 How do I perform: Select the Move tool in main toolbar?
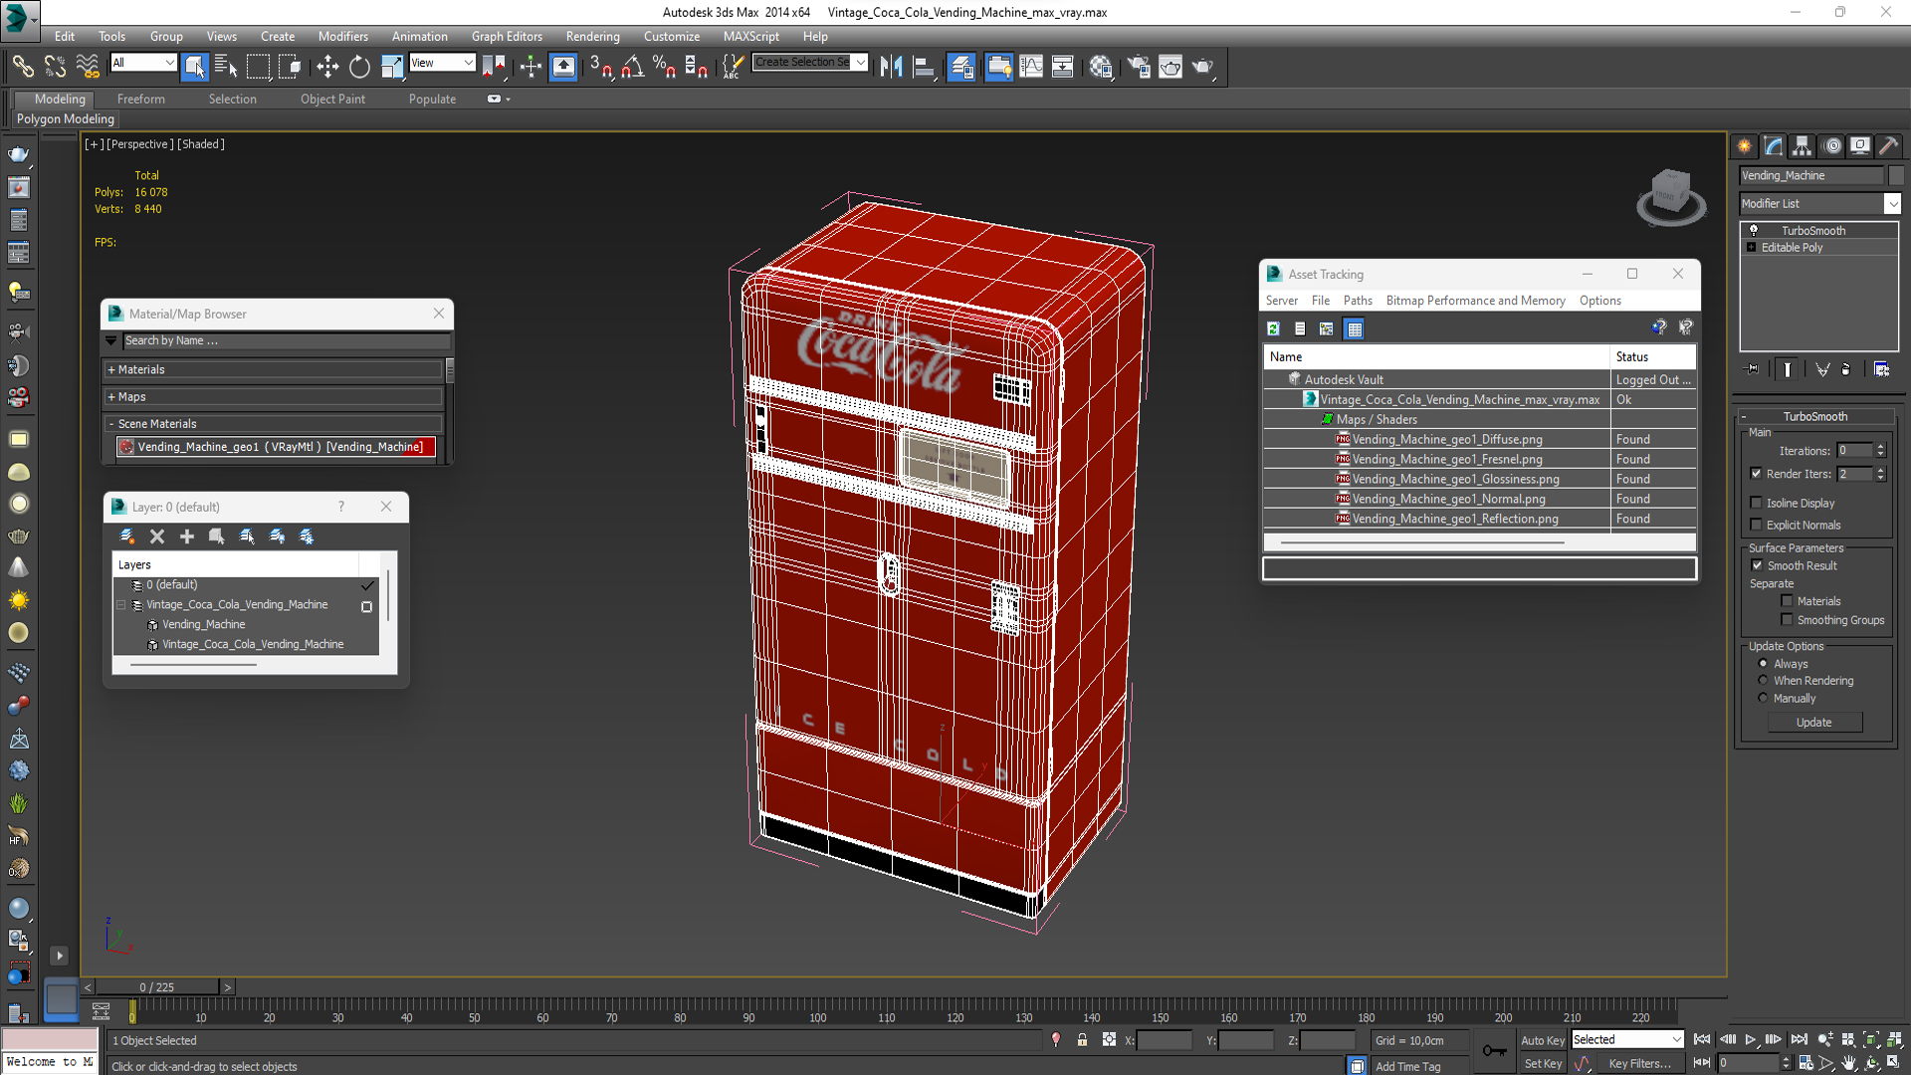click(327, 67)
